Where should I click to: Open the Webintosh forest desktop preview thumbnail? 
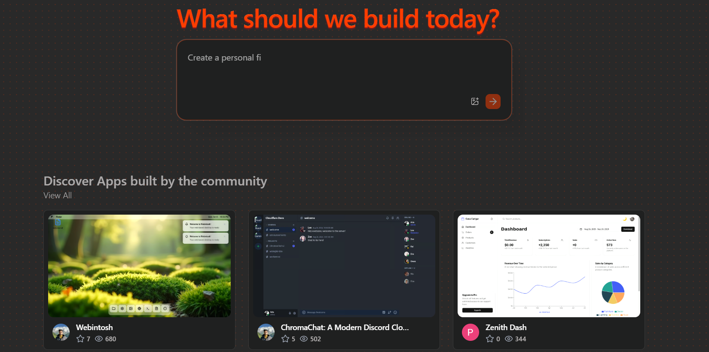[x=139, y=266]
